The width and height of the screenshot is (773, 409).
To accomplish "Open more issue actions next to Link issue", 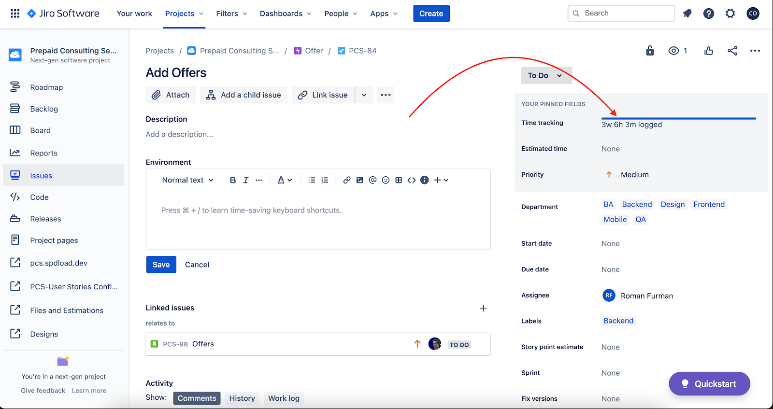I will pyautogui.click(x=386, y=95).
